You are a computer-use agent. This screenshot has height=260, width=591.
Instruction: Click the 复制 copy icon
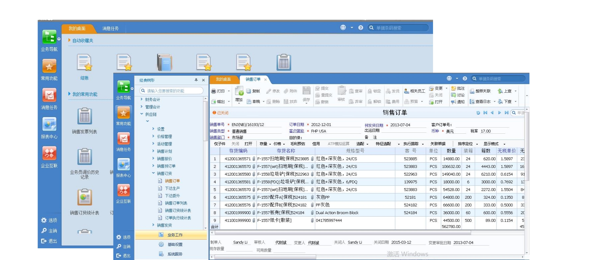tap(249, 91)
